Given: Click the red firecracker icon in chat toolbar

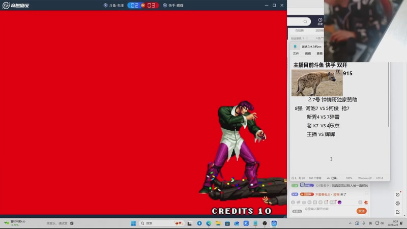Looking at the screenshot, I should click(x=366, y=202).
